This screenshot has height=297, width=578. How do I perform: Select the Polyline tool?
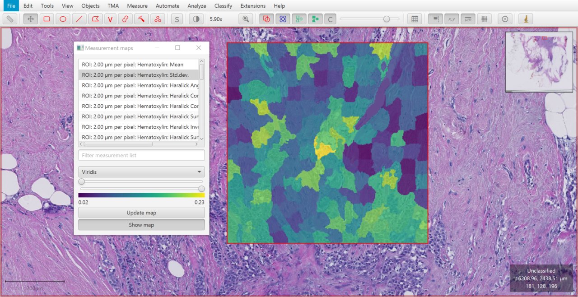tap(111, 19)
